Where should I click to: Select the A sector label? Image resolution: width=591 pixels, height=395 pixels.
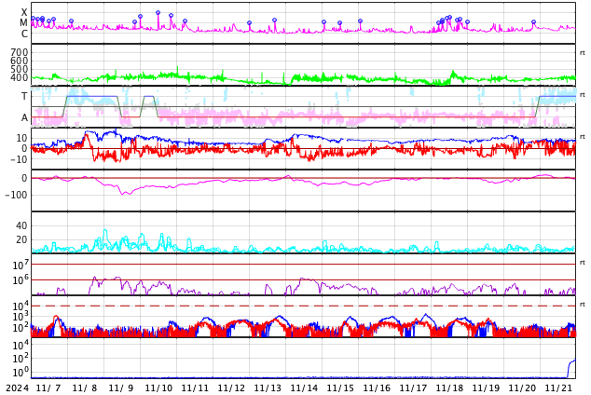tap(24, 118)
